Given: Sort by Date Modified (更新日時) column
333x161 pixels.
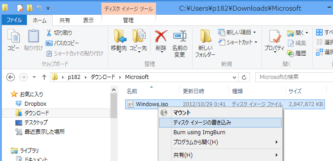Looking at the screenshot, I should (204, 91).
